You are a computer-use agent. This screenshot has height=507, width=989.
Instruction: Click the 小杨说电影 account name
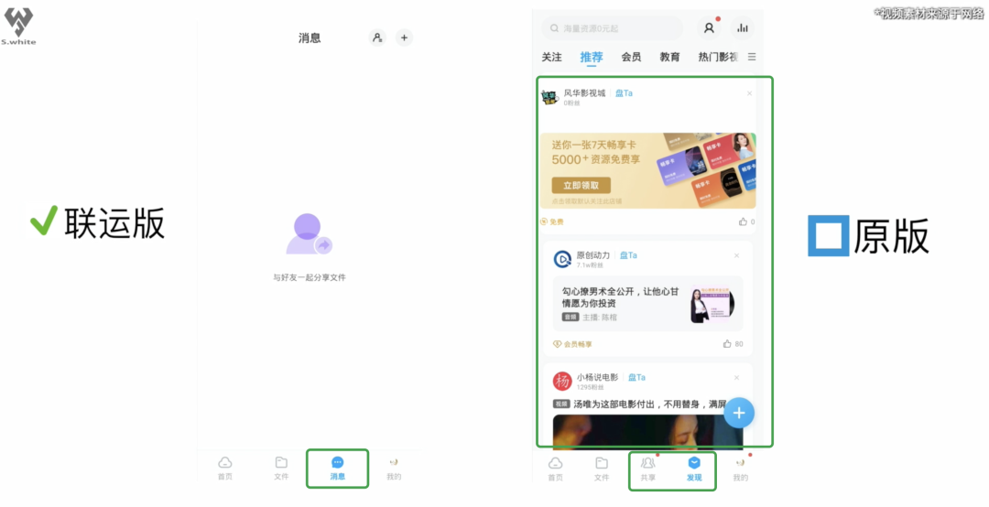598,377
